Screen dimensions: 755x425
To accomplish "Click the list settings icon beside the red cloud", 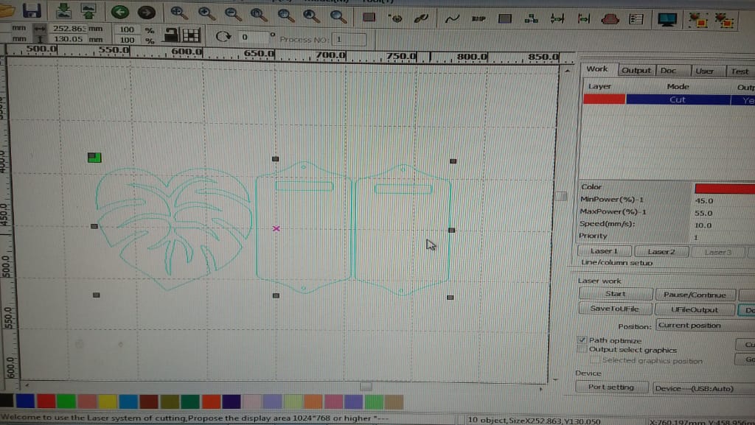I will click(x=636, y=19).
